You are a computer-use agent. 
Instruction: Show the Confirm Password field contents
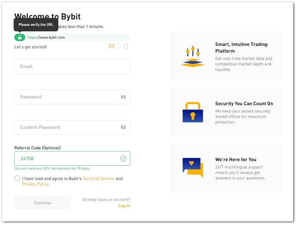point(123,127)
